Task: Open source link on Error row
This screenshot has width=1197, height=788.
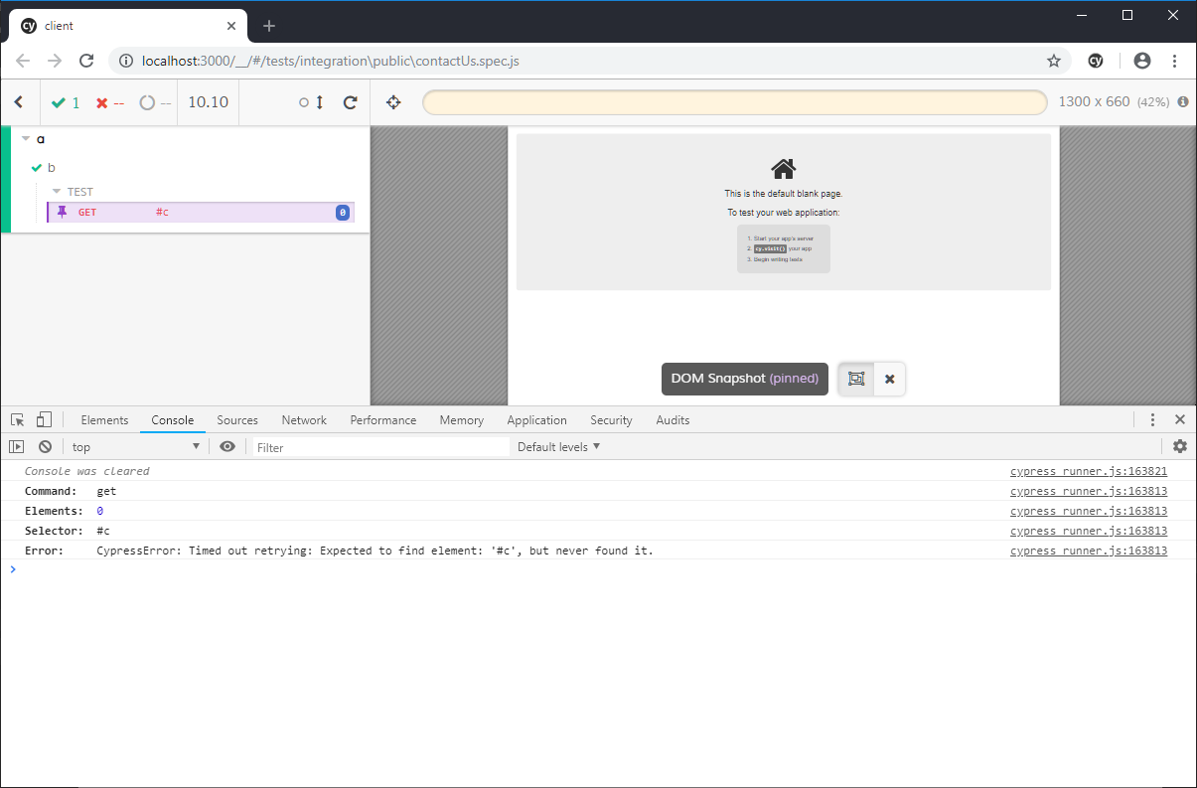Action: [1089, 551]
